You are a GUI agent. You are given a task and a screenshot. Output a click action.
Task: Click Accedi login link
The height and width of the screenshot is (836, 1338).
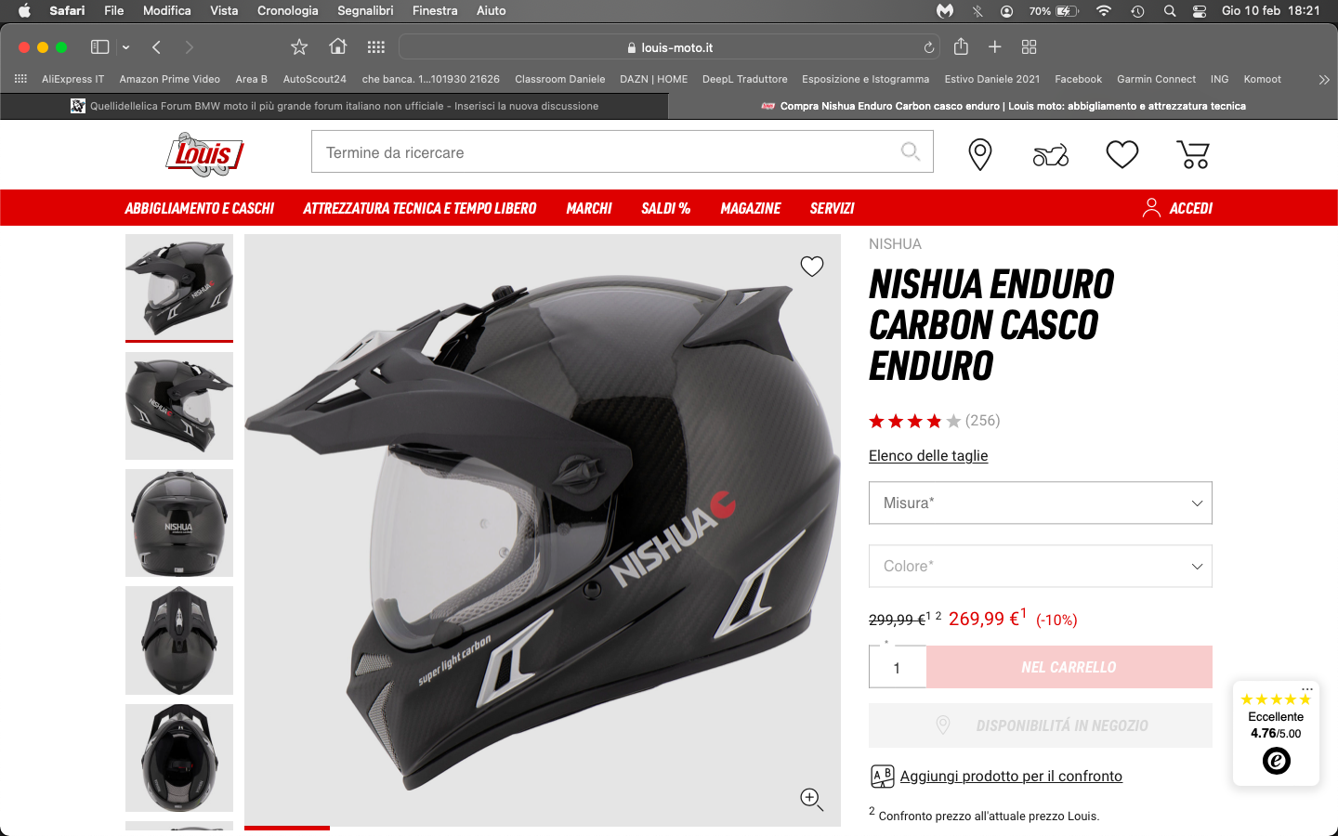click(x=1177, y=208)
